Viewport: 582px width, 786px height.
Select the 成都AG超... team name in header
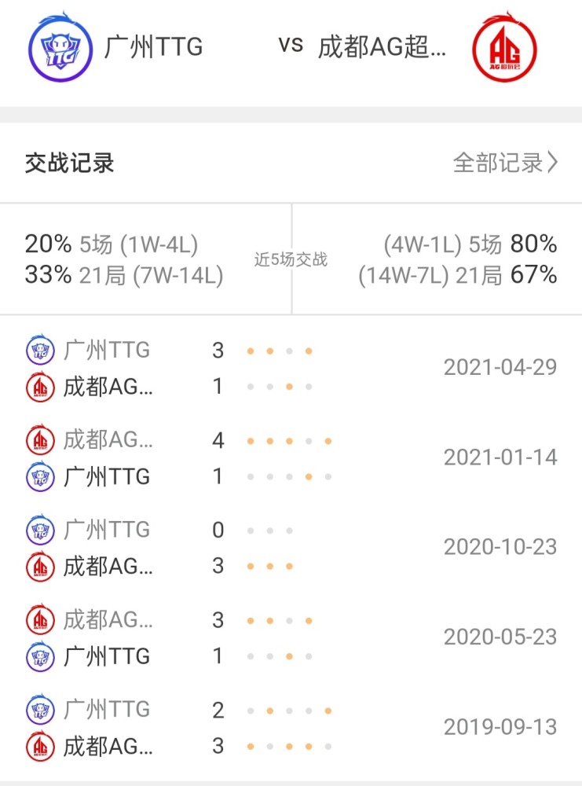coord(382,46)
